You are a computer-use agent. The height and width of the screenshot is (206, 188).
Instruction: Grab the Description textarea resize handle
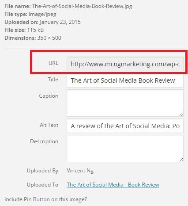(181, 160)
